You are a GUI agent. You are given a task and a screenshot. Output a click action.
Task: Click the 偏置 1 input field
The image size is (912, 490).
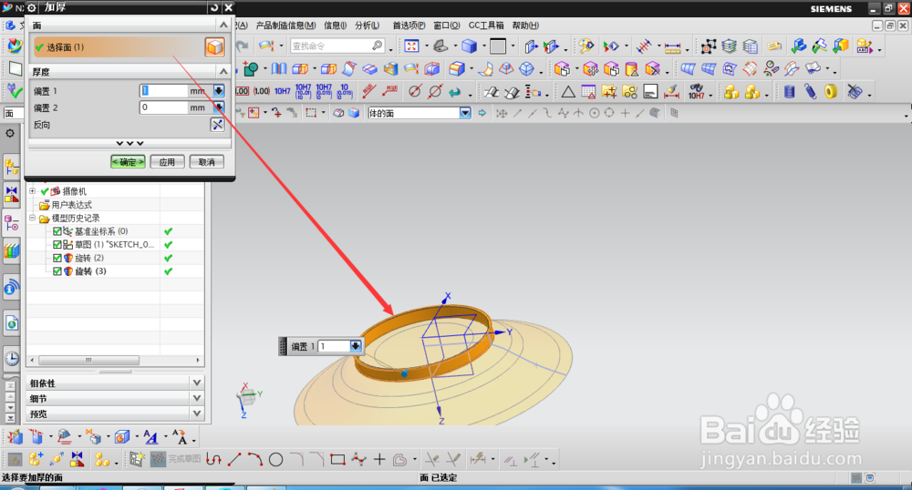pyautogui.click(x=163, y=90)
